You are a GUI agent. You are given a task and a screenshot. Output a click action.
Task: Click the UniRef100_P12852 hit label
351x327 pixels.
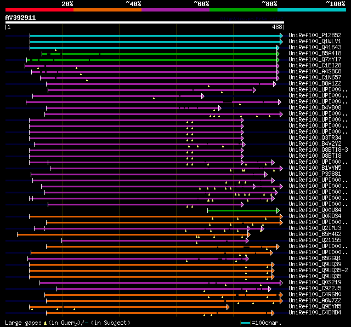[x=315, y=35]
